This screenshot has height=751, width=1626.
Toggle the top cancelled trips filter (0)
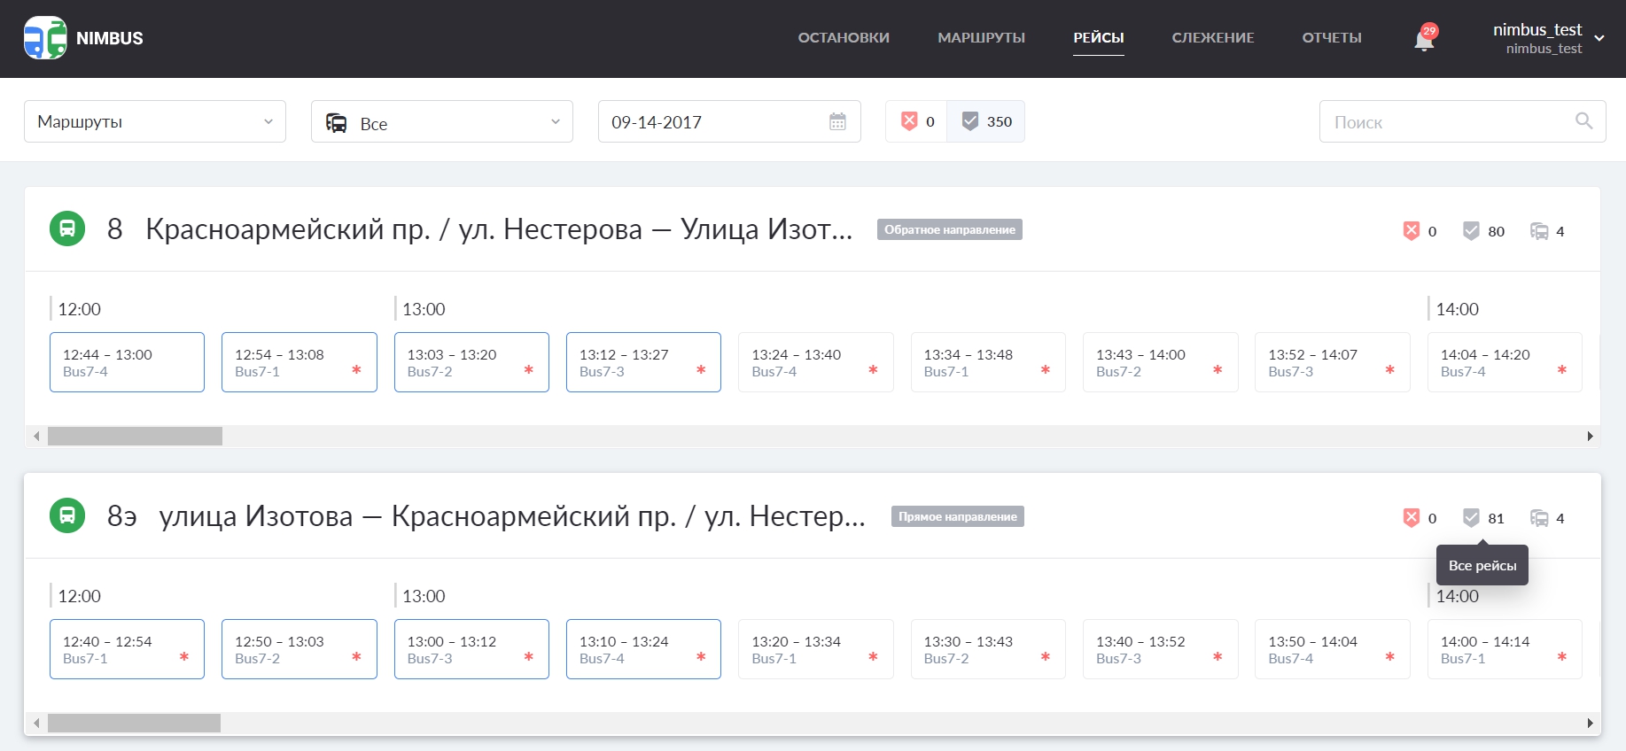[917, 121]
